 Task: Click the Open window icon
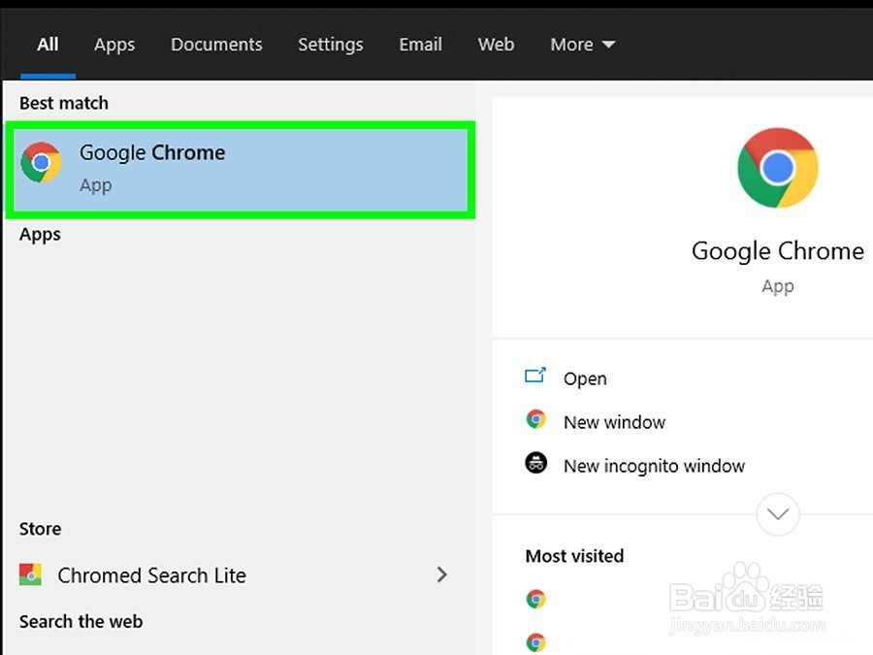pos(535,377)
